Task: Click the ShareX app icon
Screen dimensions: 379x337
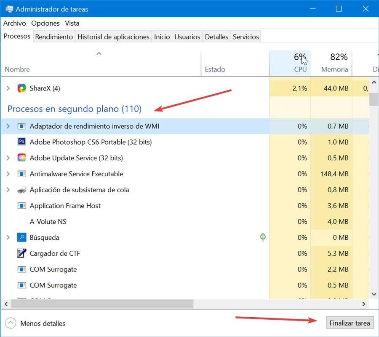Action: 21,88
